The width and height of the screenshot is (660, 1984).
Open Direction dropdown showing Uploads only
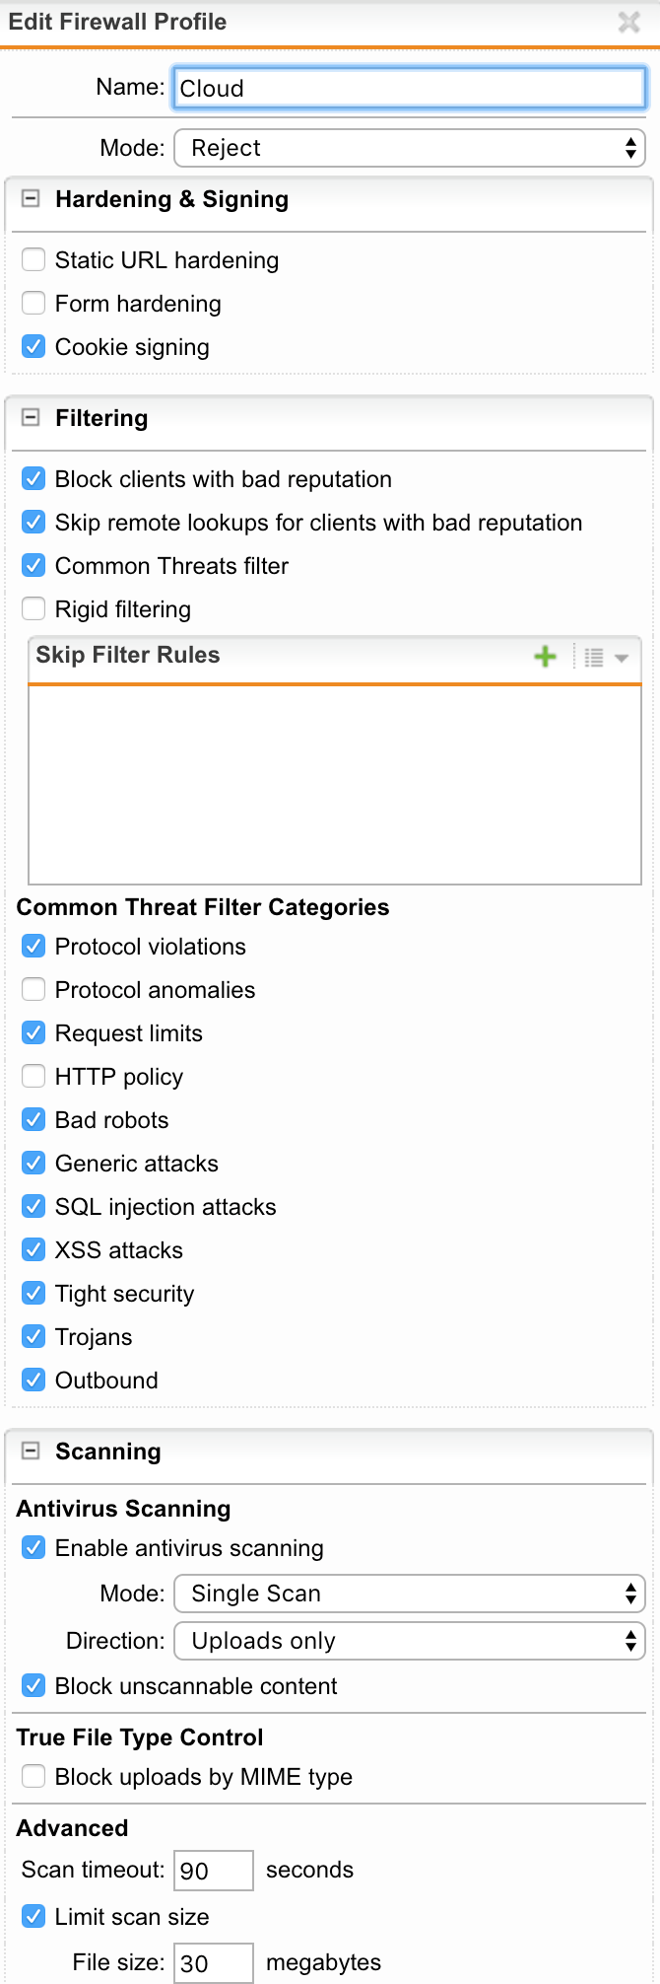pyautogui.click(x=410, y=1641)
